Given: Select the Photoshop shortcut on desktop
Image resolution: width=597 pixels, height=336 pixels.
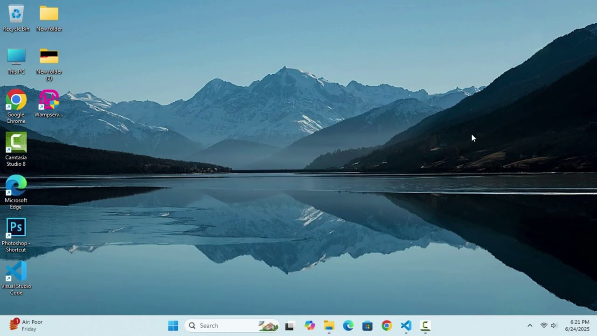Looking at the screenshot, I should tap(16, 235).
